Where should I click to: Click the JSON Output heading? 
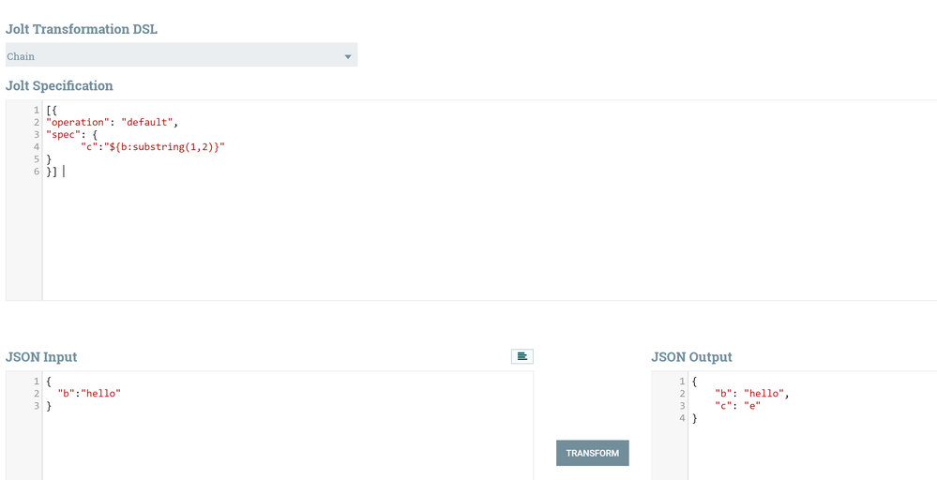[691, 357]
